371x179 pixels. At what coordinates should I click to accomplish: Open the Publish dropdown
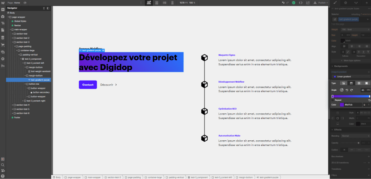tap(321, 3)
